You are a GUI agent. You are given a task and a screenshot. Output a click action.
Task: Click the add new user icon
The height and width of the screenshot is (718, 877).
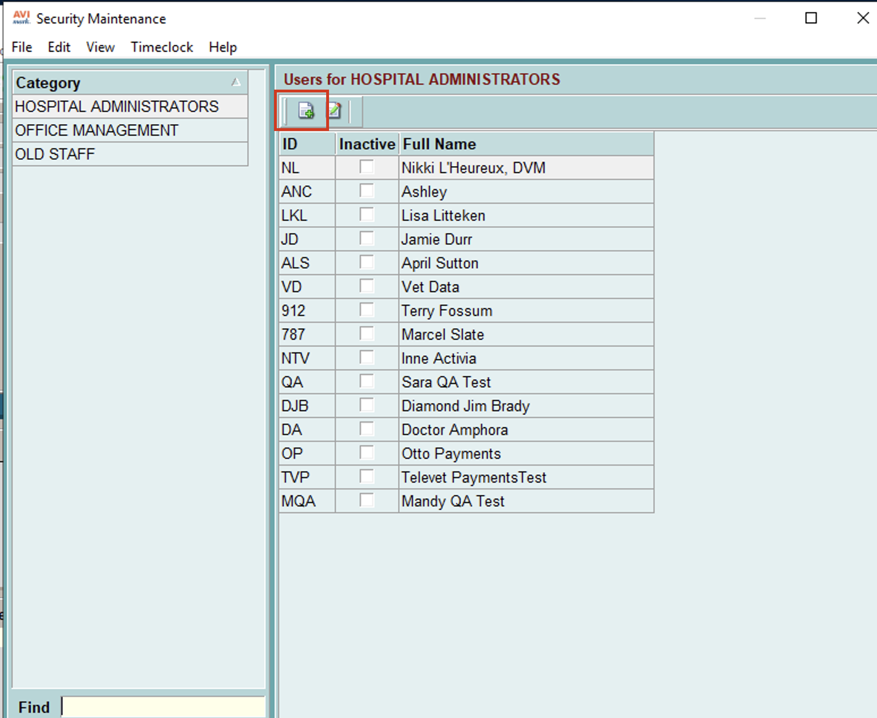click(x=306, y=111)
